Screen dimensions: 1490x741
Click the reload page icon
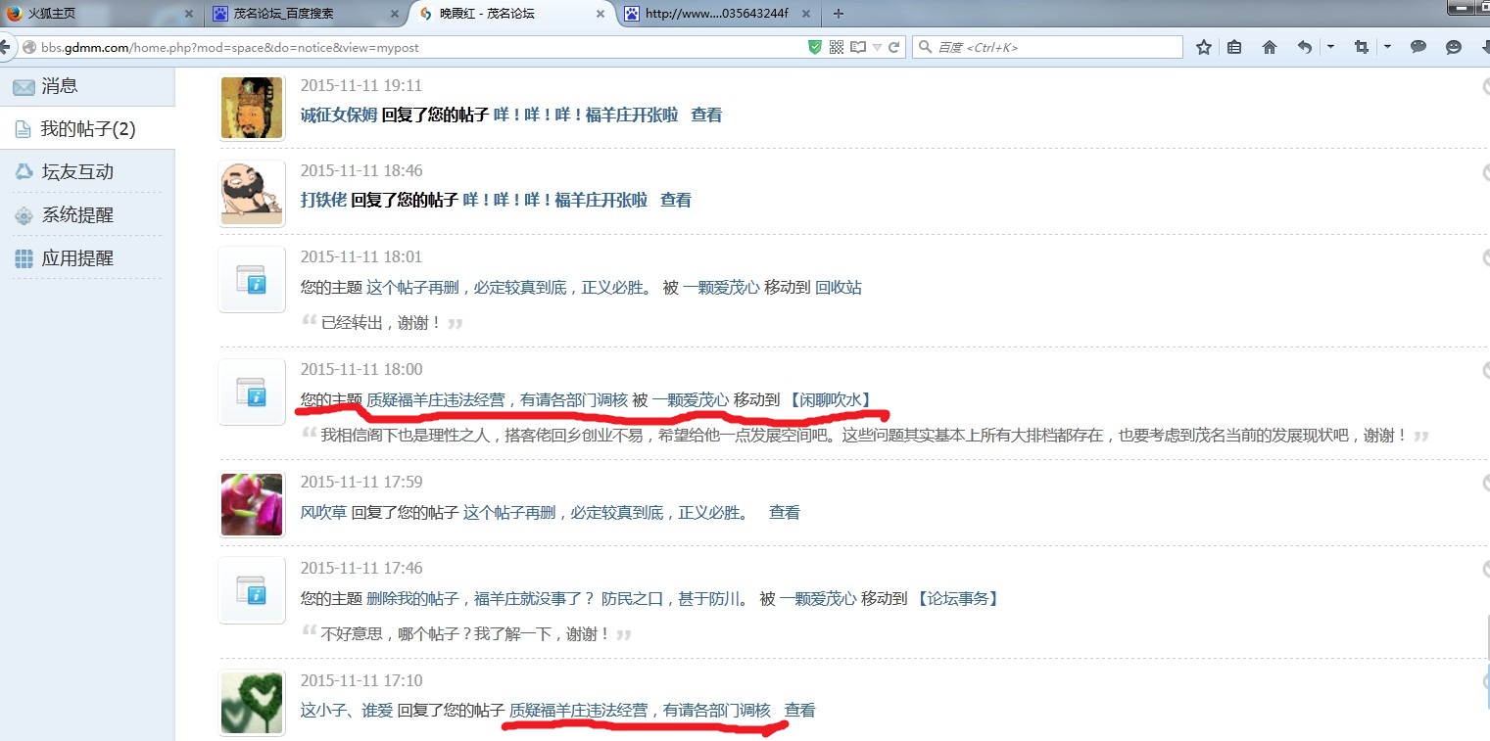894,47
